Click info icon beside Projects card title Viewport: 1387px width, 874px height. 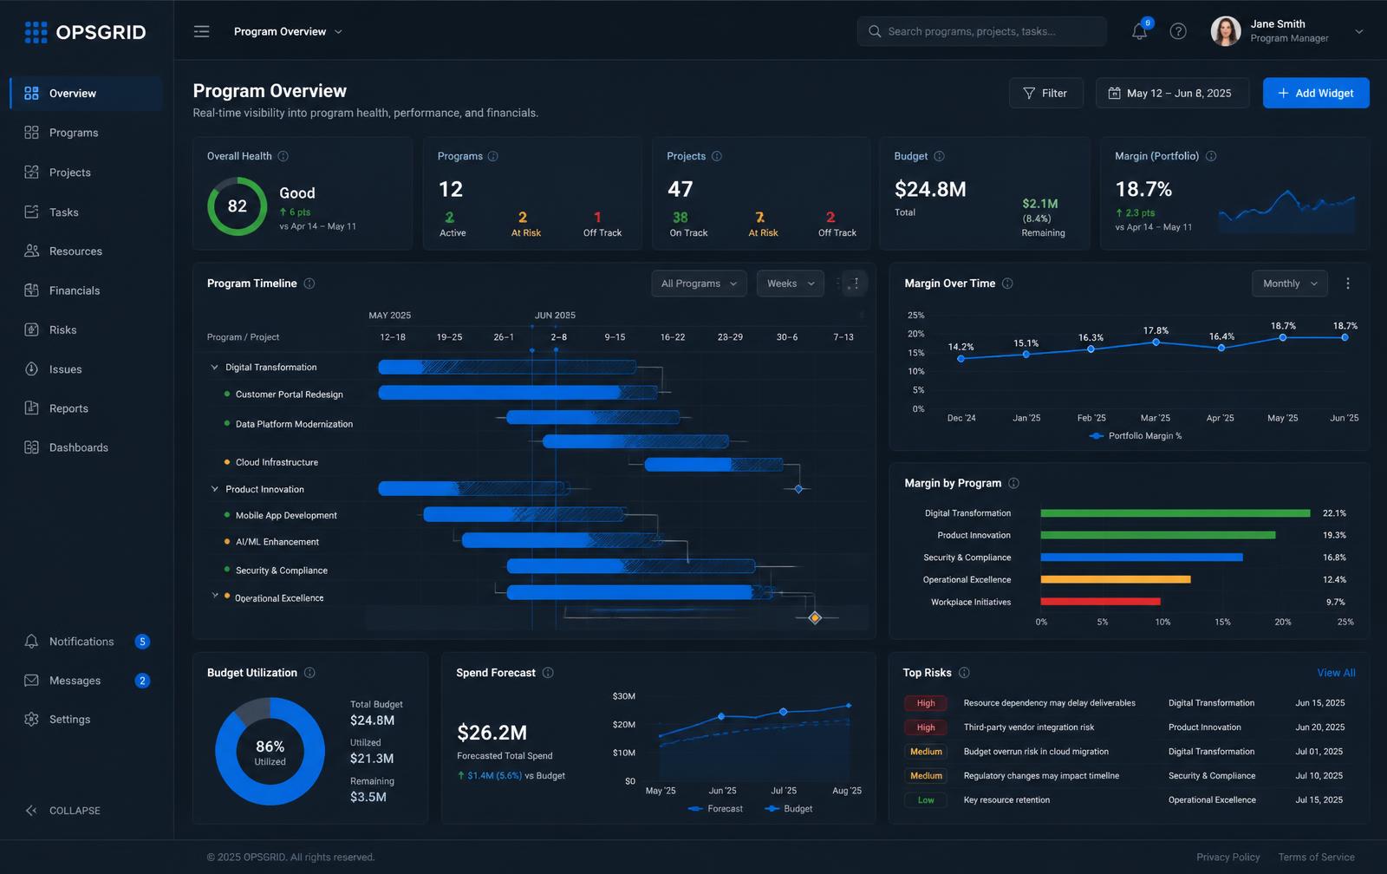tap(716, 156)
